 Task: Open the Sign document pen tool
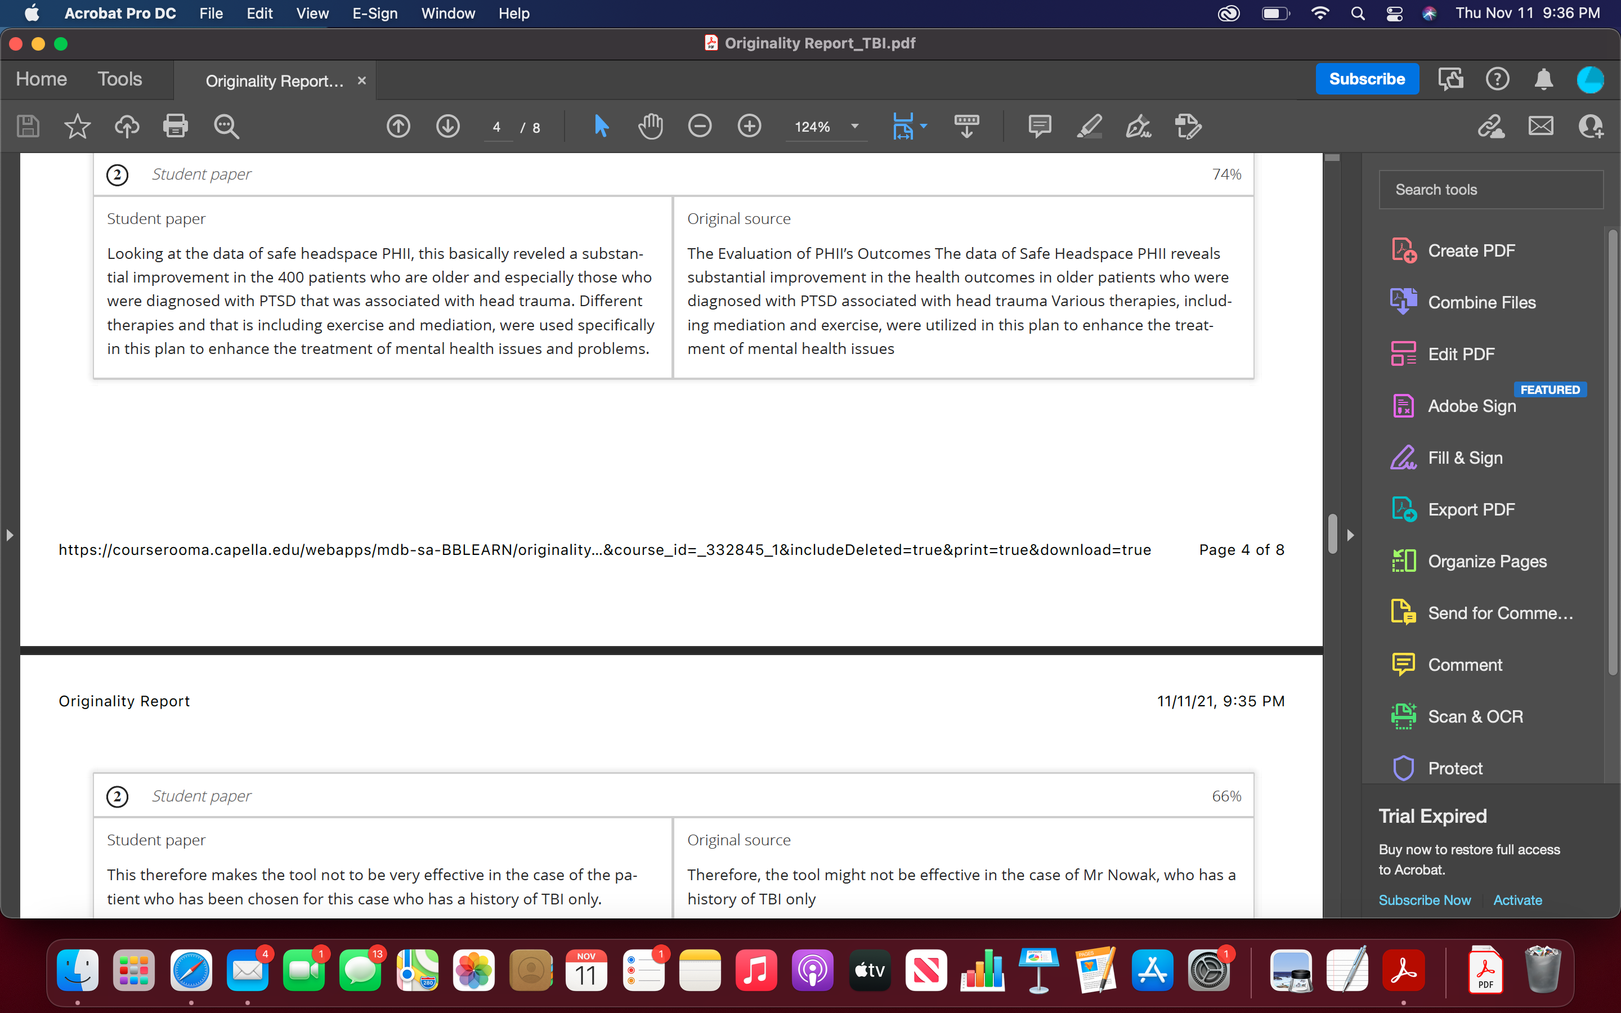click(x=1138, y=126)
